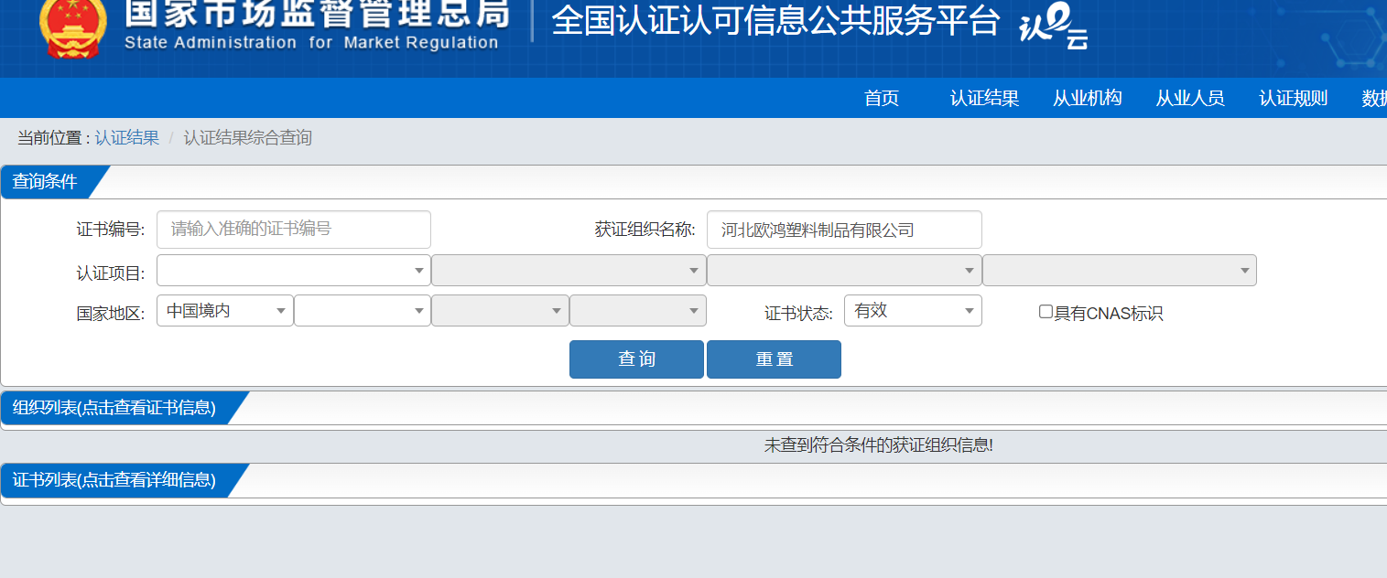Image resolution: width=1387 pixels, height=578 pixels.
Task: Focus the 证书编号 input field
Action: coord(294,230)
